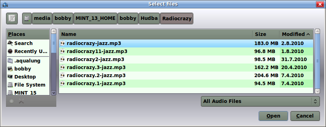Click the mp3 icon beside radiocrazy.2-jazz.mp3
The image size is (326, 127).
point(63,75)
